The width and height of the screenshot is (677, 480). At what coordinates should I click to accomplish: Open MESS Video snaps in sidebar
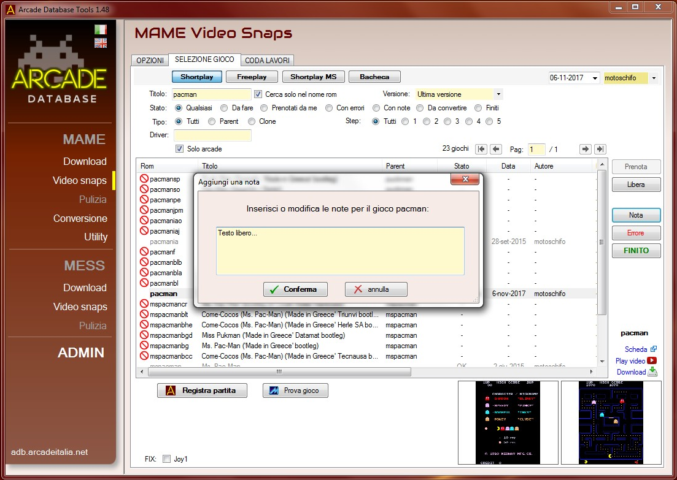click(80, 307)
